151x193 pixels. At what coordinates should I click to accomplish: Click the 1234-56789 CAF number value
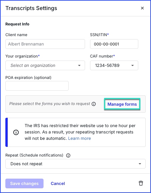107,66
